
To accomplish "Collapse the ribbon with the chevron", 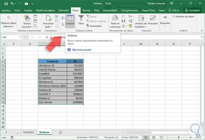I will tap(202, 31).
